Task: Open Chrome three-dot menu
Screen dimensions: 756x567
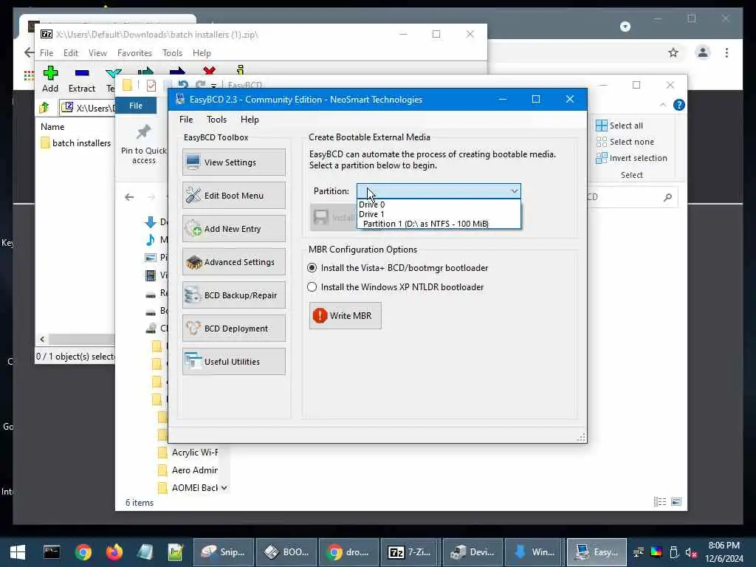Action: tap(726, 52)
